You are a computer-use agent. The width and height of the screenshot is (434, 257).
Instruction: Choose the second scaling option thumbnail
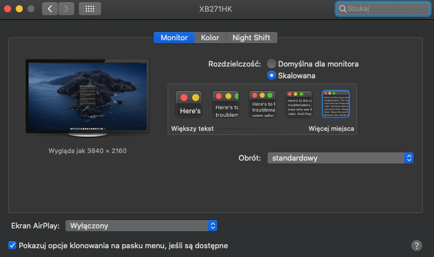point(225,105)
